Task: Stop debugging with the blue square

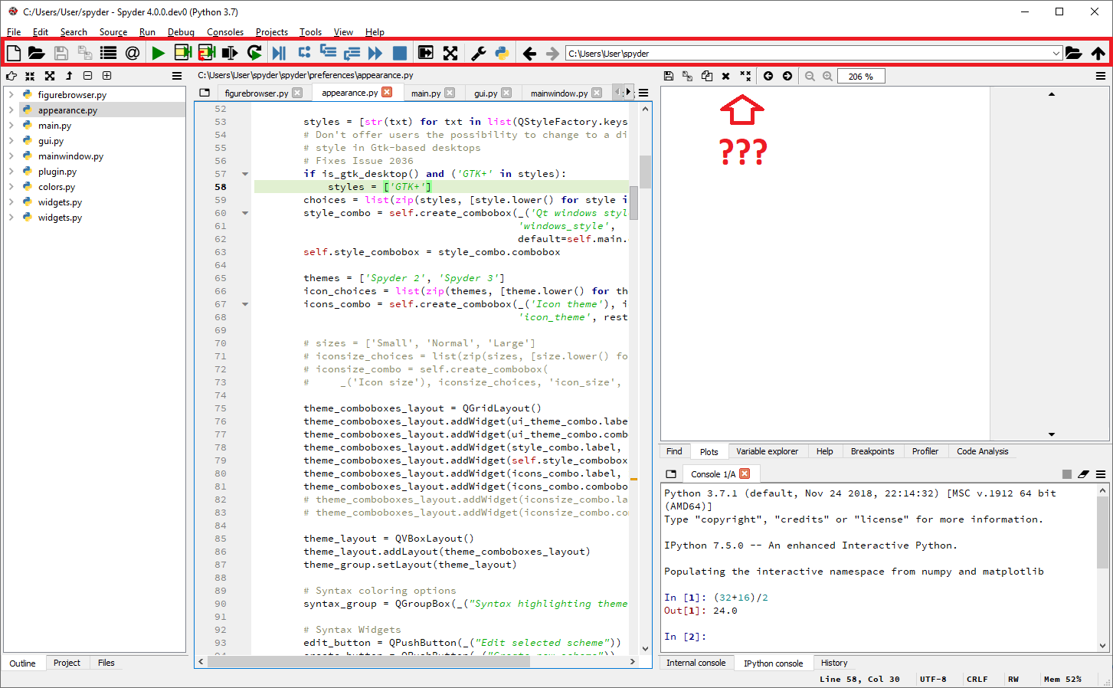Action: click(x=400, y=53)
